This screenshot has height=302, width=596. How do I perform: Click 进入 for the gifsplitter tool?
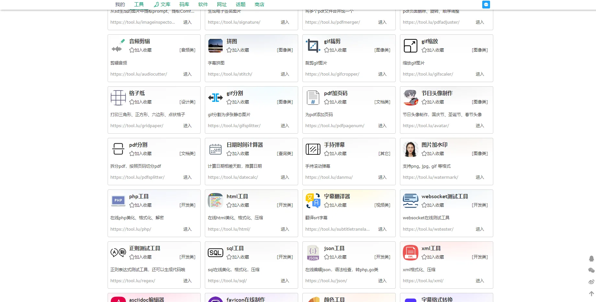(x=285, y=126)
